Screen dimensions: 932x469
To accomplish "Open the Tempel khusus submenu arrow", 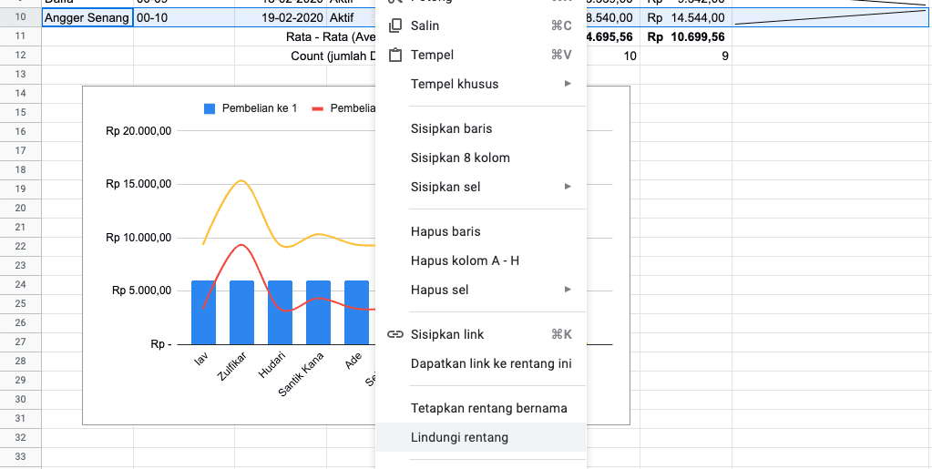I will click(568, 84).
